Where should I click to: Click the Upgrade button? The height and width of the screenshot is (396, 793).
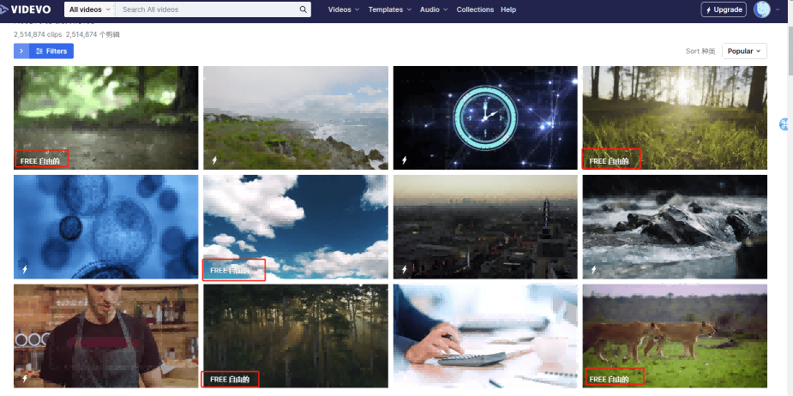coord(724,9)
